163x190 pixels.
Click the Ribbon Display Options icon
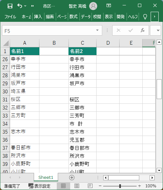pyautogui.click(x=109, y=5)
